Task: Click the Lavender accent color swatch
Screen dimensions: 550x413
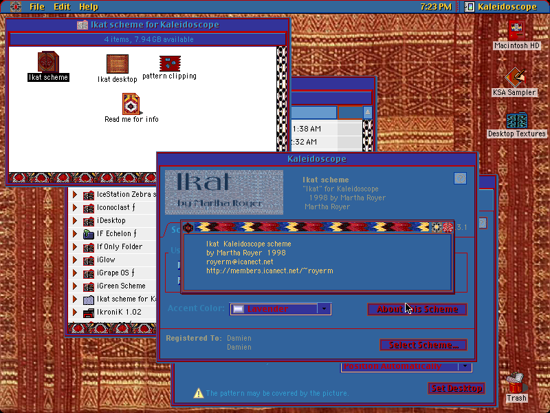Action: coord(239,309)
